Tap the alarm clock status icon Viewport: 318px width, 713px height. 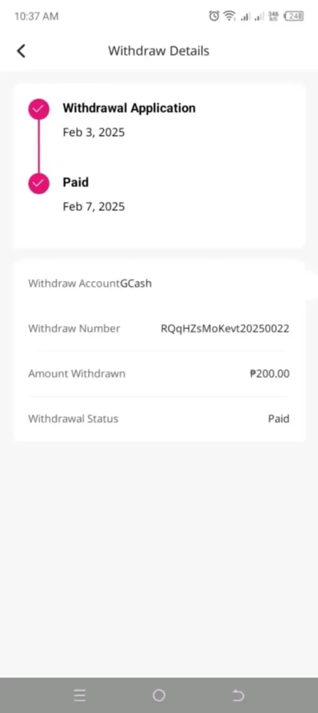click(x=214, y=16)
